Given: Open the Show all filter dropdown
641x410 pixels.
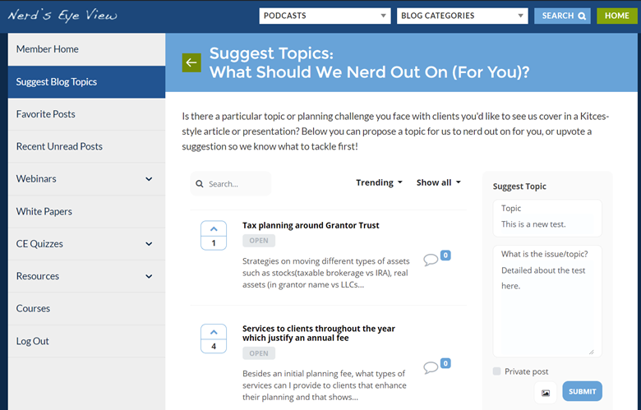Looking at the screenshot, I should [439, 182].
